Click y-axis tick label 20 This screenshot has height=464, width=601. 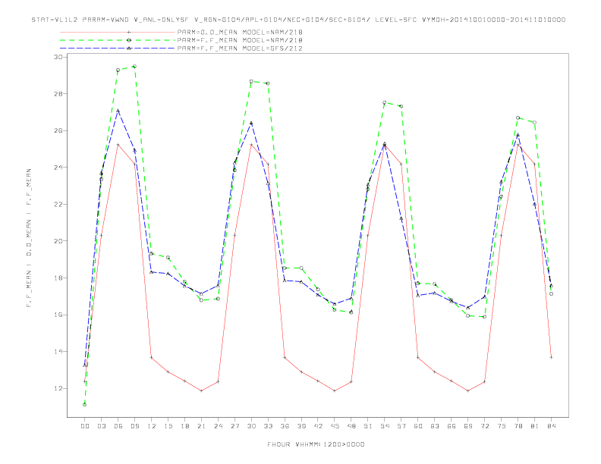[x=58, y=241]
